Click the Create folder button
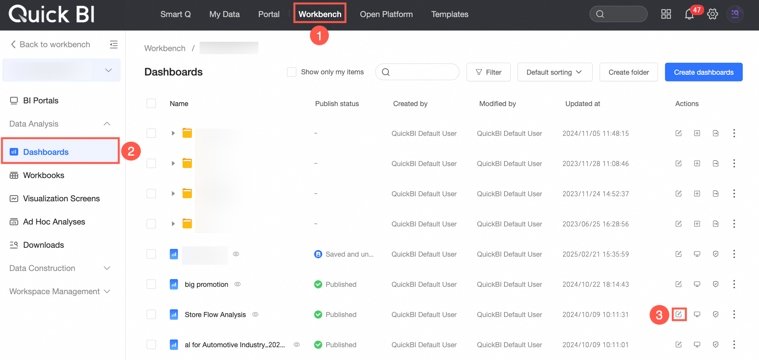The height and width of the screenshot is (360, 759). click(x=629, y=72)
